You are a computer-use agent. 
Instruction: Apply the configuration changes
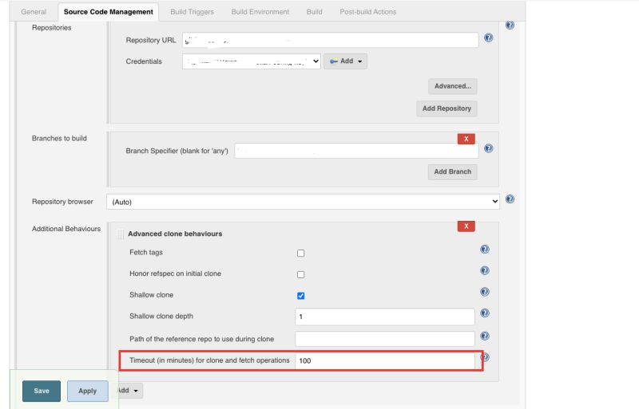click(x=88, y=391)
